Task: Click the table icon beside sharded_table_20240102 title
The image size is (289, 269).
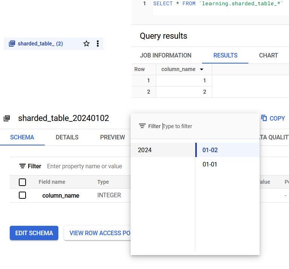Action: tap(7, 118)
